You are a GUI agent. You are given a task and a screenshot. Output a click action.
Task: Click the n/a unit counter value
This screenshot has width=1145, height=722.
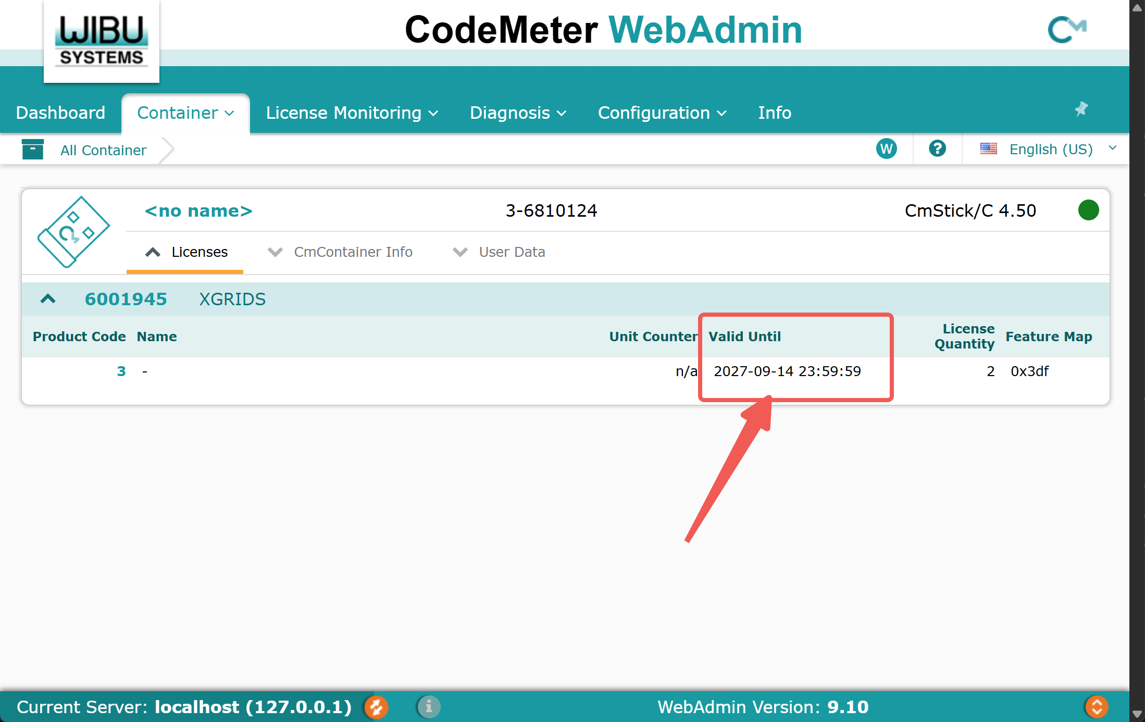[687, 371]
